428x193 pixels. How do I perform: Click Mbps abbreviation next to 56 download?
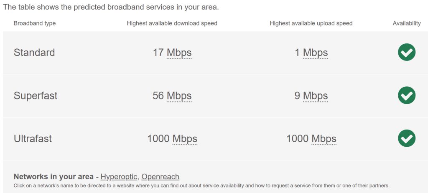coord(179,96)
